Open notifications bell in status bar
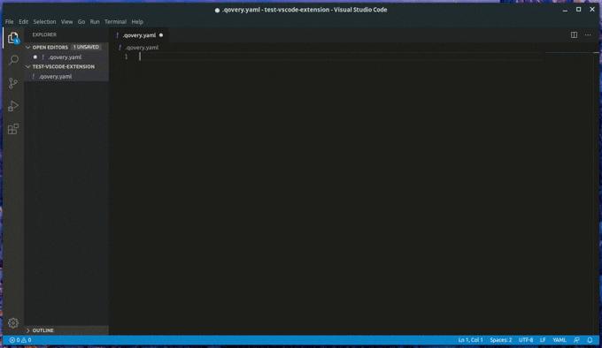 click(590, 340)
